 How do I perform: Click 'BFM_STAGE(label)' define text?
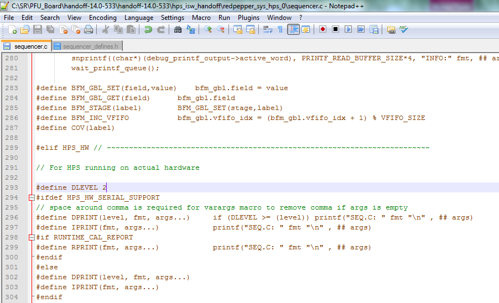click(106, 108)
